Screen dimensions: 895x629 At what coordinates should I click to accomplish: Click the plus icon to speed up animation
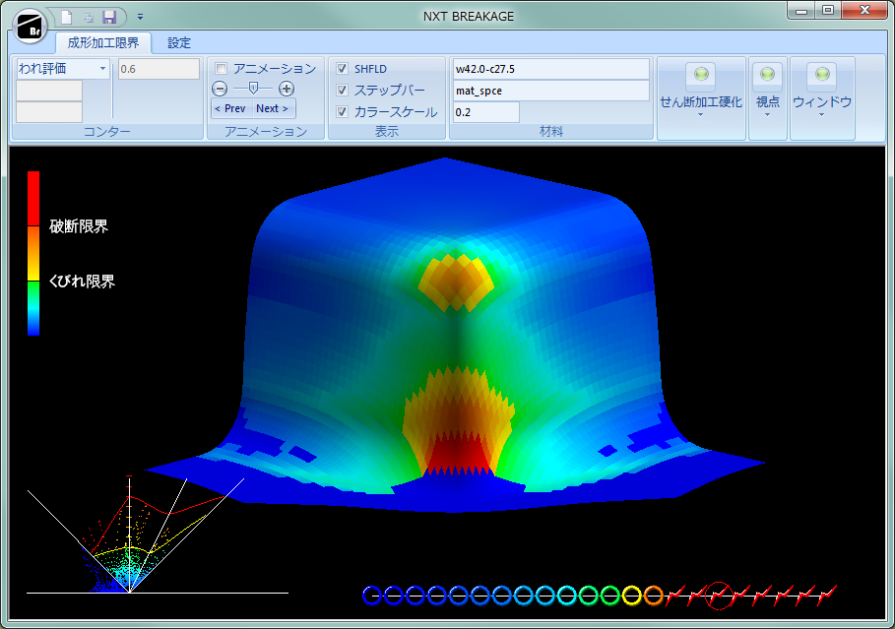click(287, 89)
